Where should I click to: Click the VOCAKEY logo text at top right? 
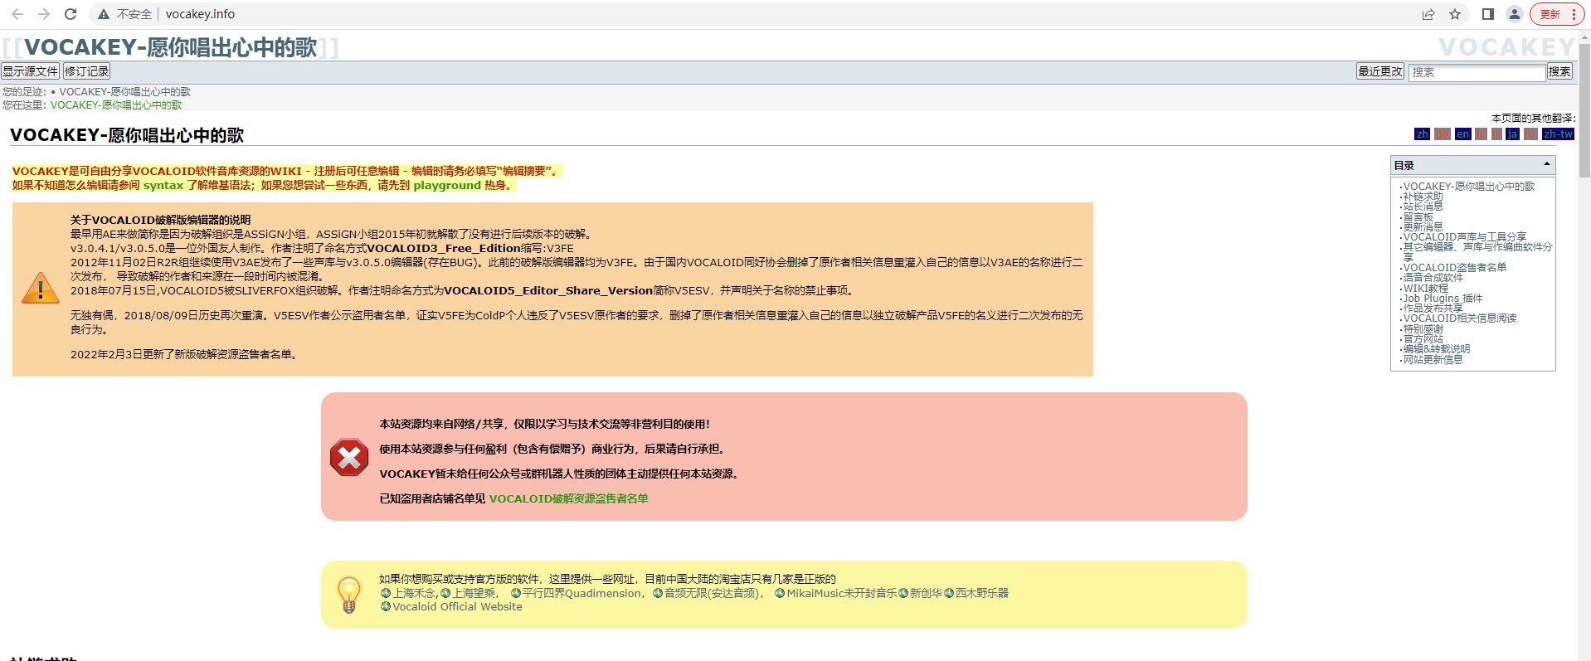(1506, 47)
